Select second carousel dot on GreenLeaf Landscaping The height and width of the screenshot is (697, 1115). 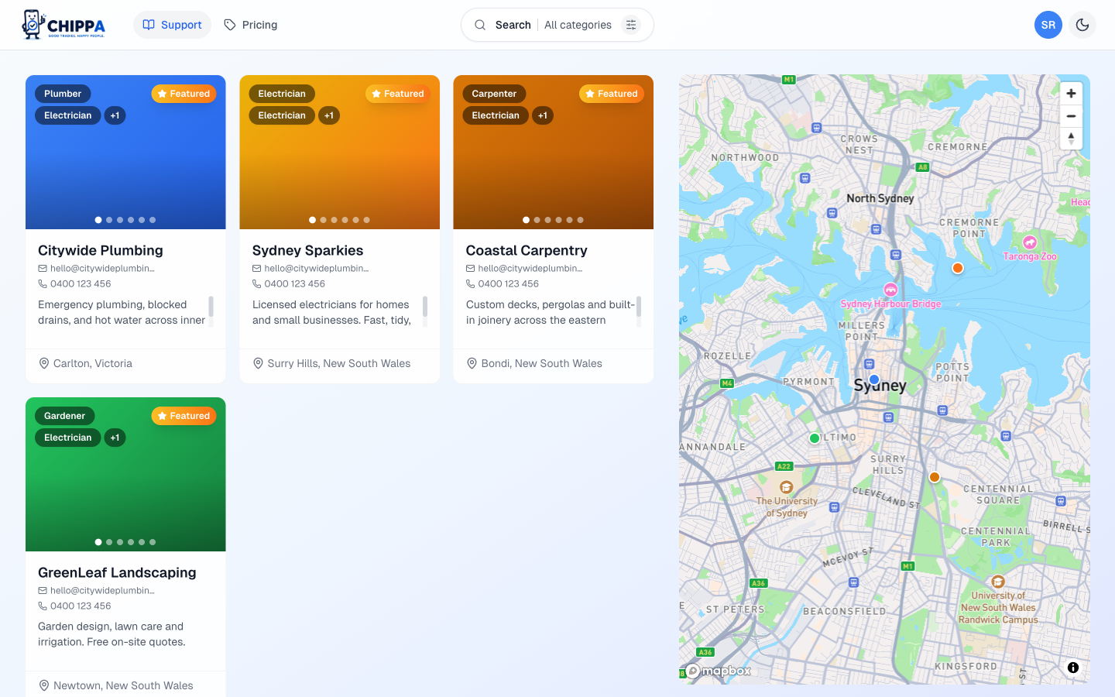[109, 542]
